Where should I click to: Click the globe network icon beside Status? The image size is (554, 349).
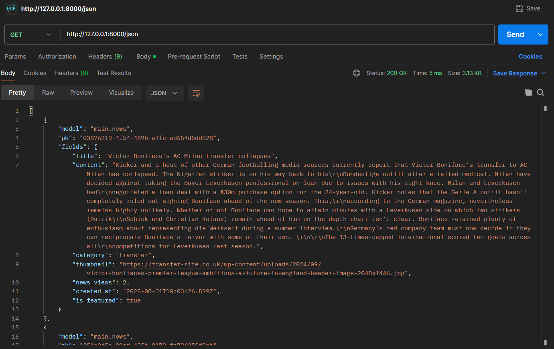coord(357,73)
